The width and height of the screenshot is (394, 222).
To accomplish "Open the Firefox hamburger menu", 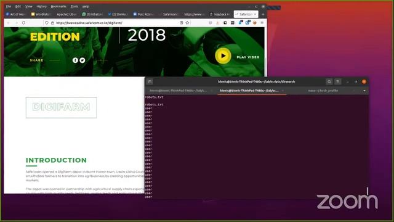I will 262,23.
